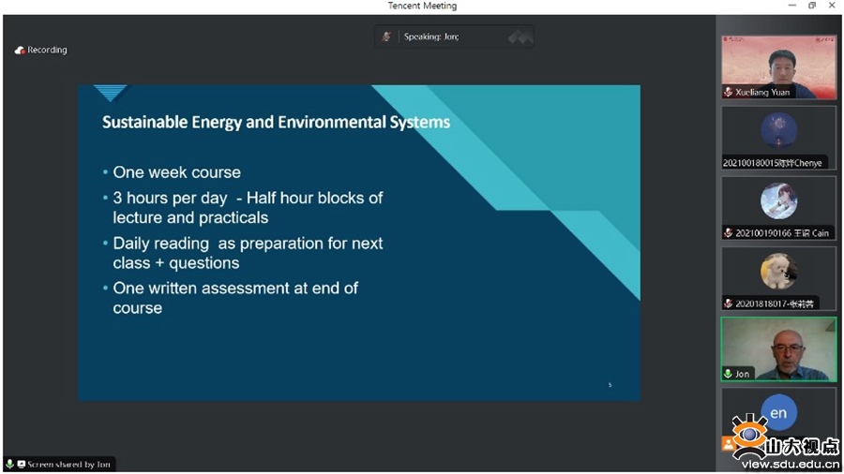Click the muted mic icon beside Speaking

pos(386,37)
